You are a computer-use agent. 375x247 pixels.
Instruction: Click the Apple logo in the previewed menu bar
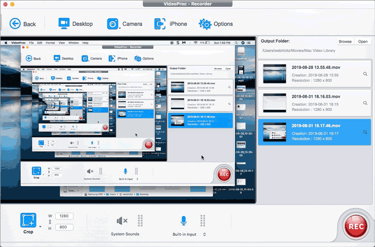point(6,43)
